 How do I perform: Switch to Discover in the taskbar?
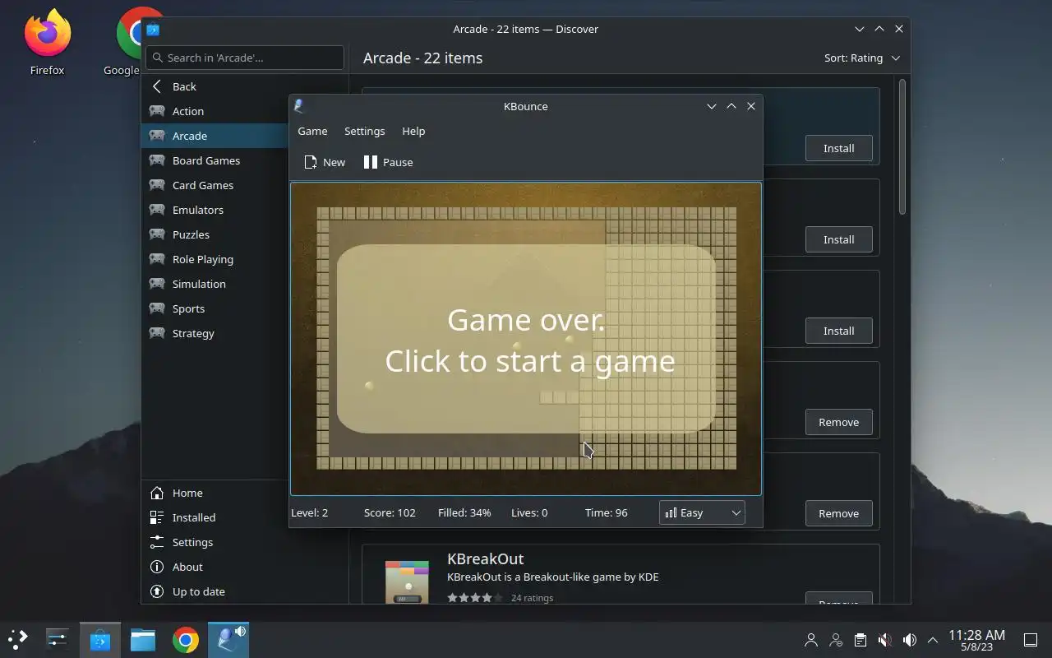coord(100,639)
